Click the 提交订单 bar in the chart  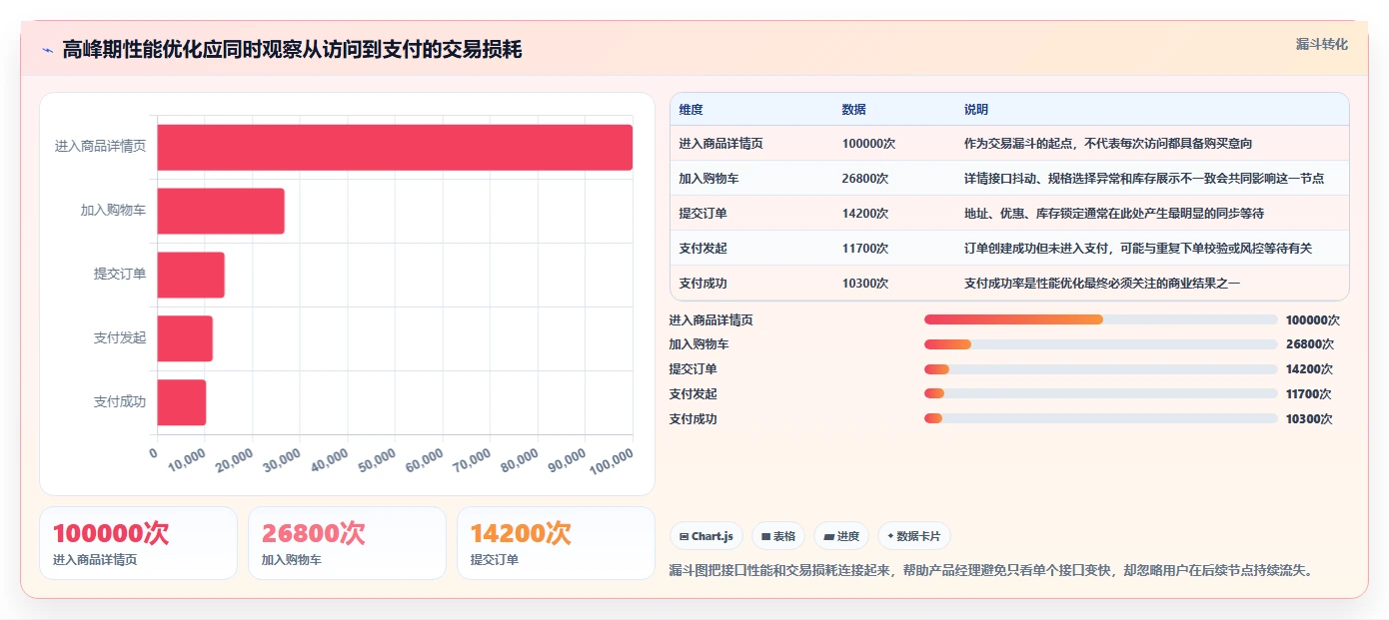pyautogui.click(x=191, y=275)
